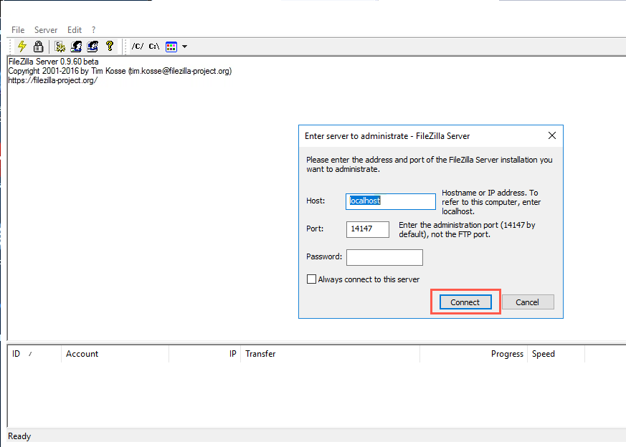
Task: Open the Groups icon in toolbar
Action: [93, 47]
